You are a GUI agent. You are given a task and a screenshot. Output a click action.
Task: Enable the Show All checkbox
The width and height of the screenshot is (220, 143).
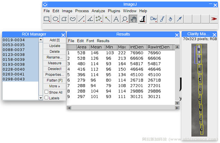(46, 92)
